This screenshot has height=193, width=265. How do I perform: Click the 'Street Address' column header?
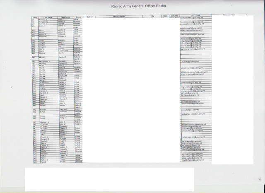[x=119, y=17]
